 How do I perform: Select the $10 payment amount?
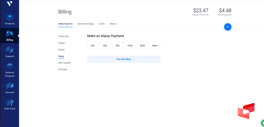93,46
